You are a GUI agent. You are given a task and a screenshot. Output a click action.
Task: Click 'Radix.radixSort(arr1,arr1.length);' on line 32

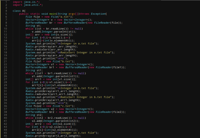tap(52, 94)
